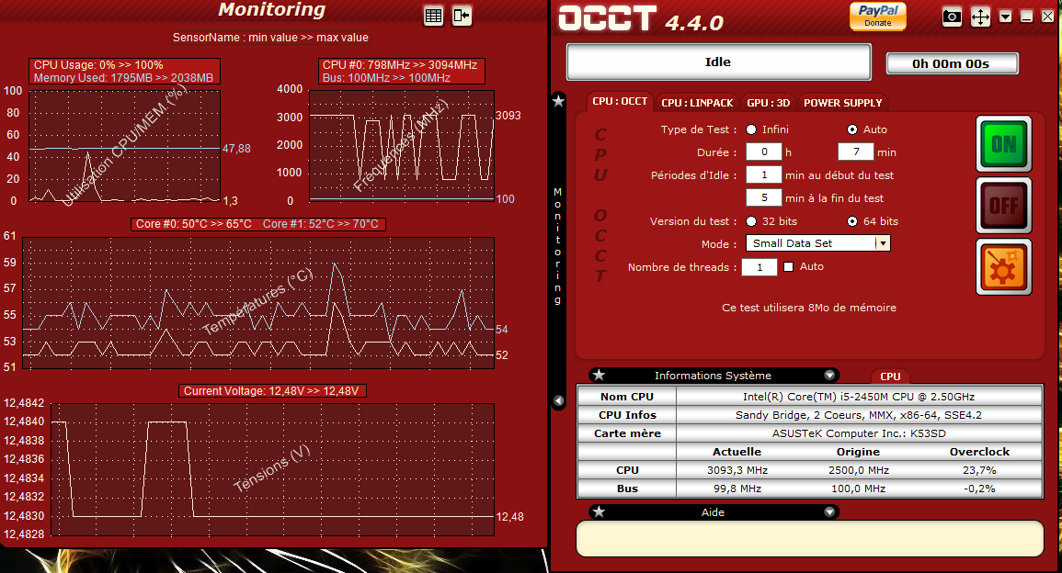This screenshot has height=573, width=1062.
Task: Open the POWER SUPPLY tab
Action: point(842,103)
